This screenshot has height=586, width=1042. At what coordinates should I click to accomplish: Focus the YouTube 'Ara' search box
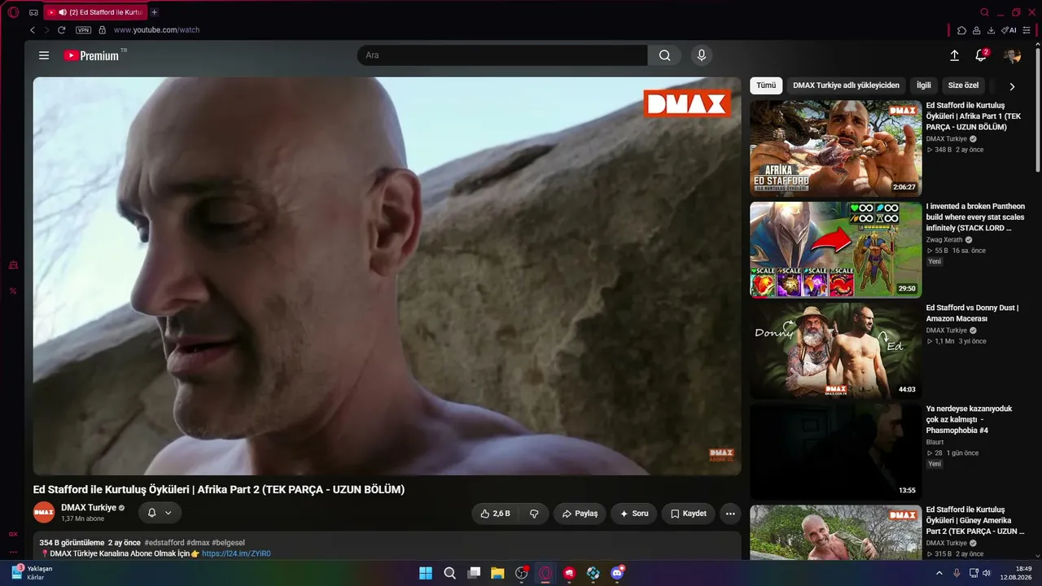(502, 55)
